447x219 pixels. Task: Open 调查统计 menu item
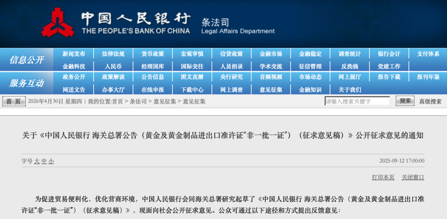(350, 54)
